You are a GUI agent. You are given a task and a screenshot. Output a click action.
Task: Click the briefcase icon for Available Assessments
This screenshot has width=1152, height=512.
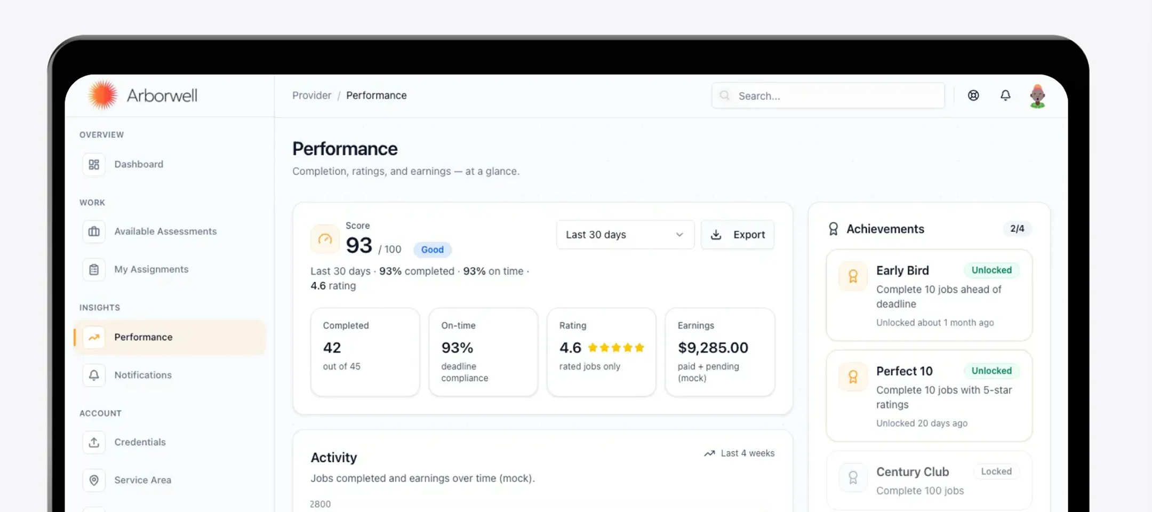click(x=94, y=231)
